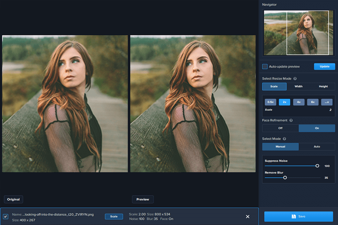Screen dimensions: 338x225
Task: Select the 0.5x downscale preset
Action: [x=270, y=102]
